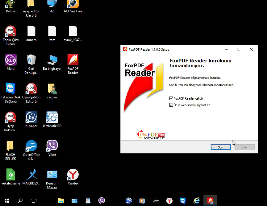Click the FoxPDF setup taskbar button
Image resolution: width=267 pixels, height=206 pixels.
pos(210,201)
